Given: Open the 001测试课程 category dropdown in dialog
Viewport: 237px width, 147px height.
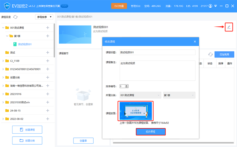Looking at the screenshot, I should click(x=140, y=95).
